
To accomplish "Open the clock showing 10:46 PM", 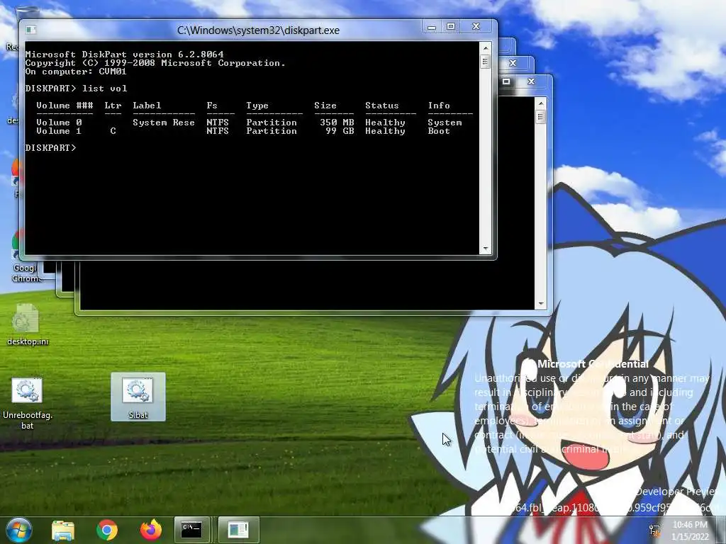I will [x=690, y=531].
